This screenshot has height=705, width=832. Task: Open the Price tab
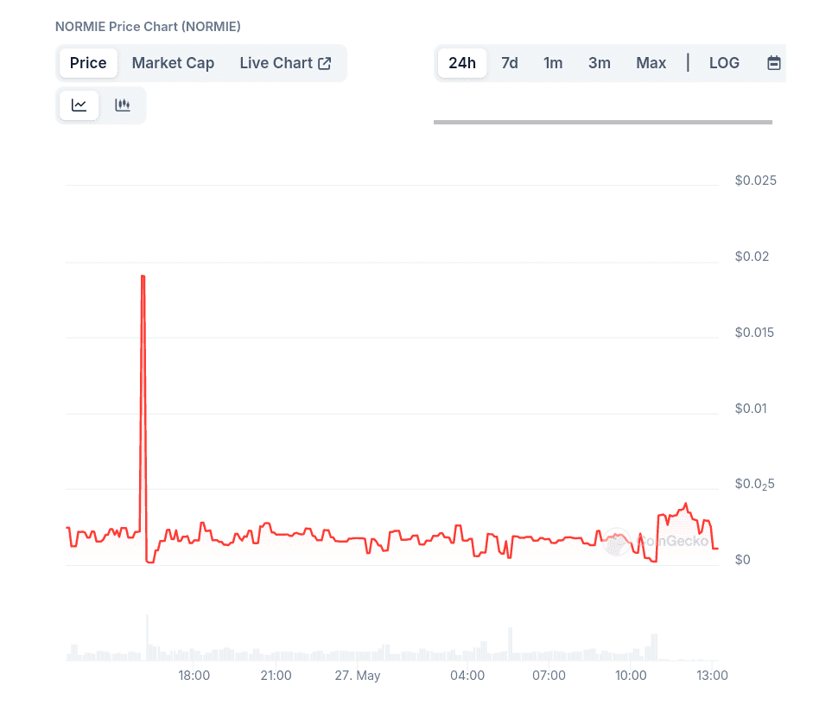(x=88, y=63)
